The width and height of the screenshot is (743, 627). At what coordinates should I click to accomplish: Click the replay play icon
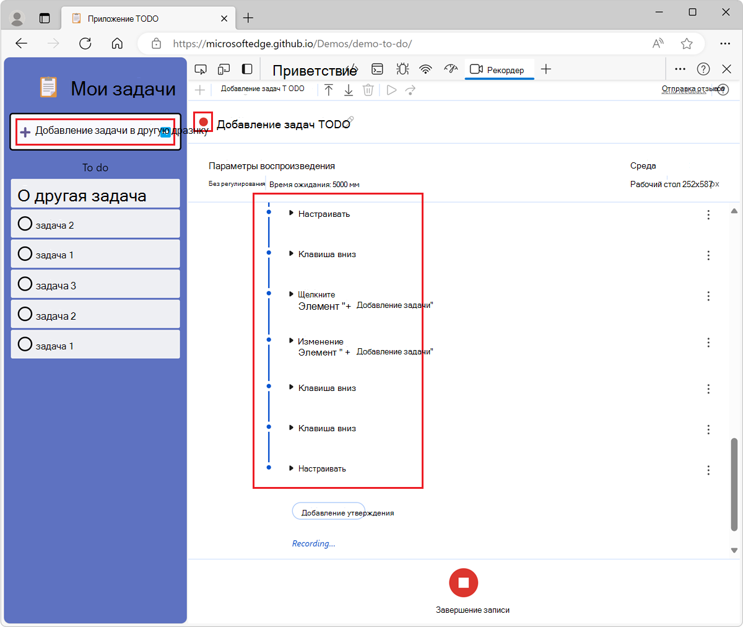click(x=391, y=90)
